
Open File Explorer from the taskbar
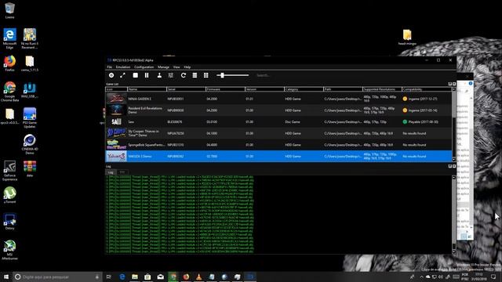[x=135, y=277]
